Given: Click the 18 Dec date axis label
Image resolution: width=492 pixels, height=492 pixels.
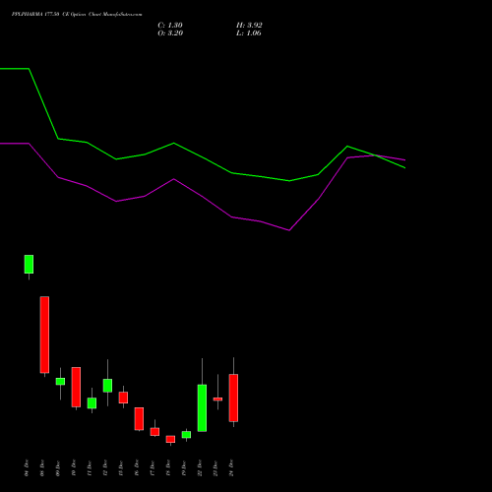Looking at the screenshot, I should [x=168, y=468].
